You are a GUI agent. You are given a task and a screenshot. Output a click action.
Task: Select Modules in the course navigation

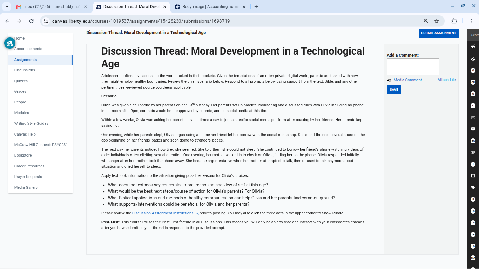tap(22, 113)
